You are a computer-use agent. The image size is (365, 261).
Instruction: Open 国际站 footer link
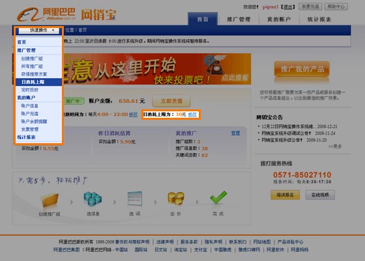pos(141,250)
